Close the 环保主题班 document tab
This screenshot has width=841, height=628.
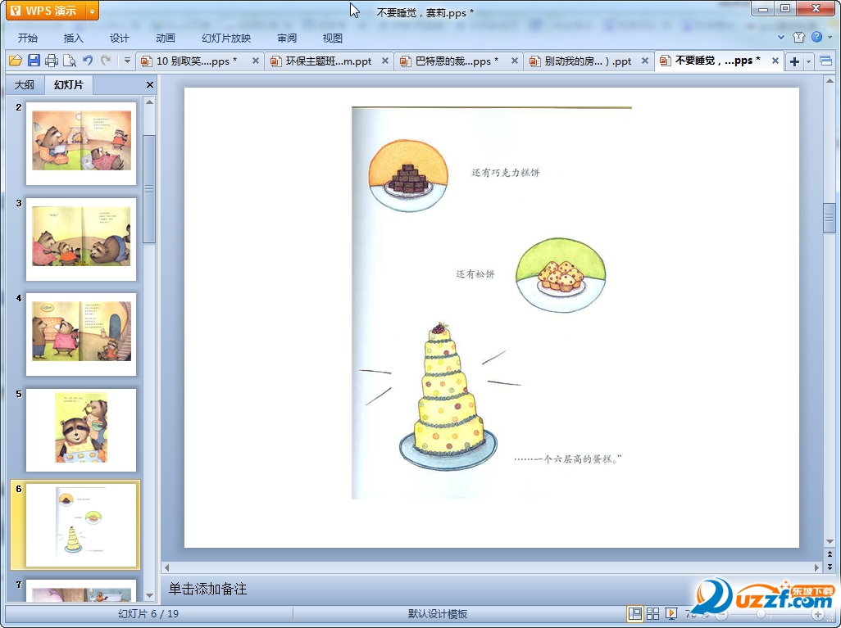(x=385, y=61)
